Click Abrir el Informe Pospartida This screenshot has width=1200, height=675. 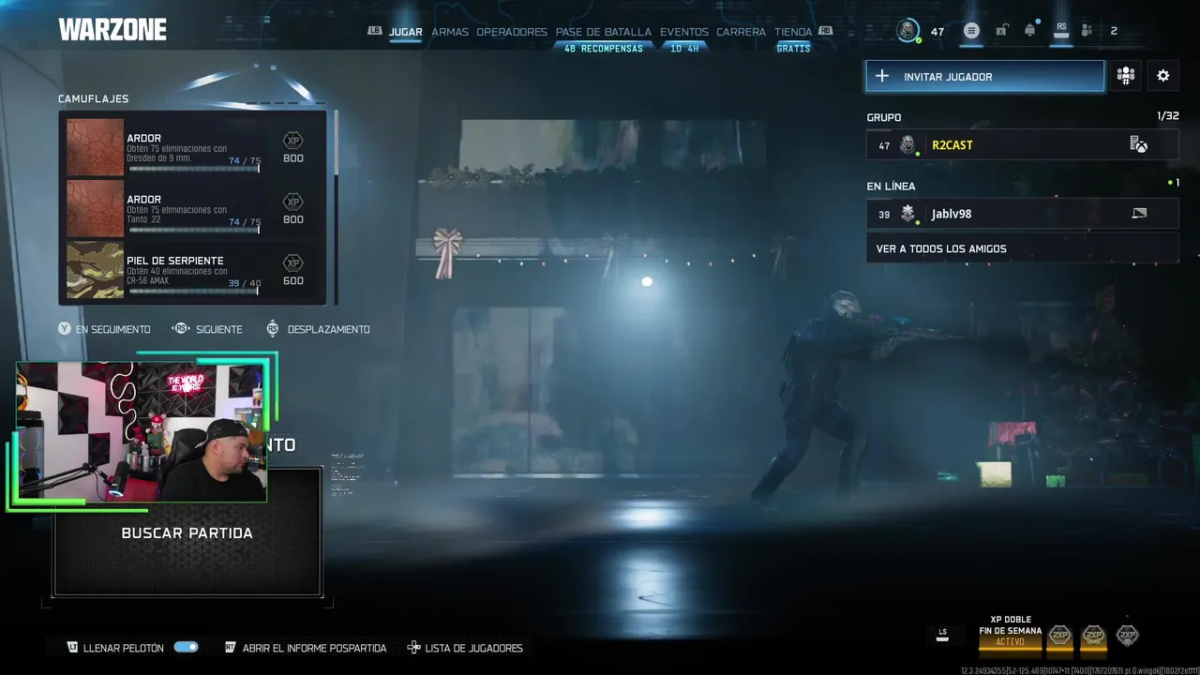[x=314, y=648]
